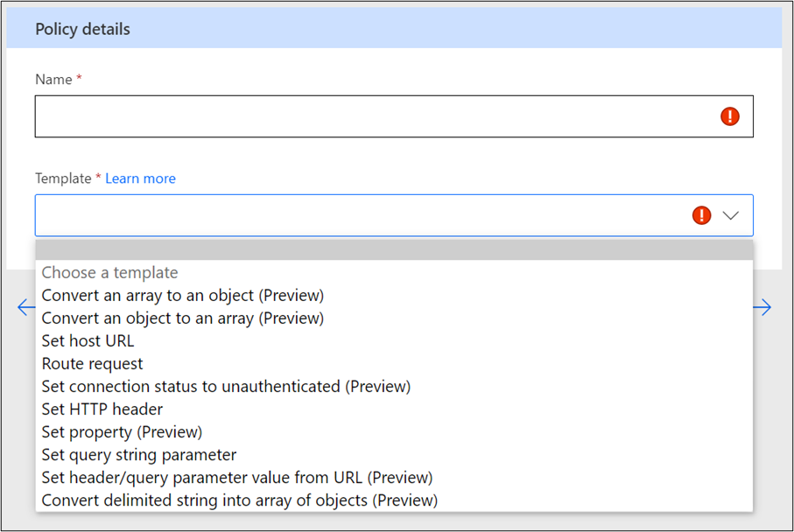The width and height of the screenshot is (794, 532).
Task: Focus the Name input field
Action: pos(394,116)
